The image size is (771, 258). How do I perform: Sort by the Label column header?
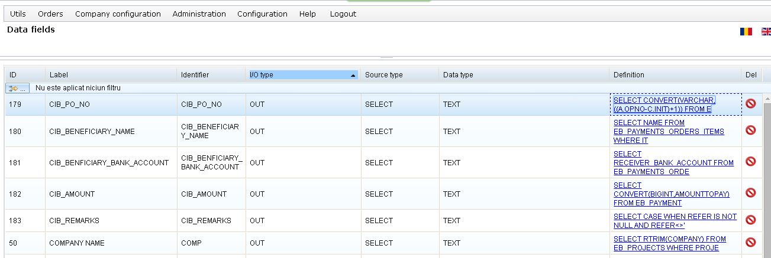click(59, 75)
